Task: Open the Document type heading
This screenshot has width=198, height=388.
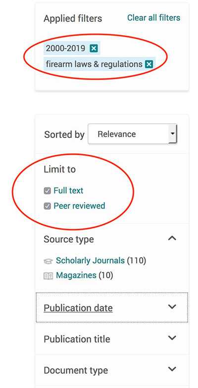Action: [x=76, y=370]
